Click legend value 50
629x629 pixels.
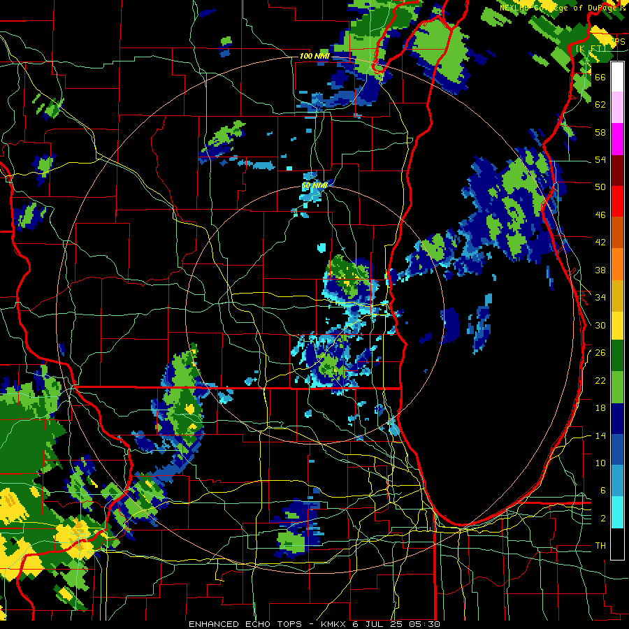[600, 187]
